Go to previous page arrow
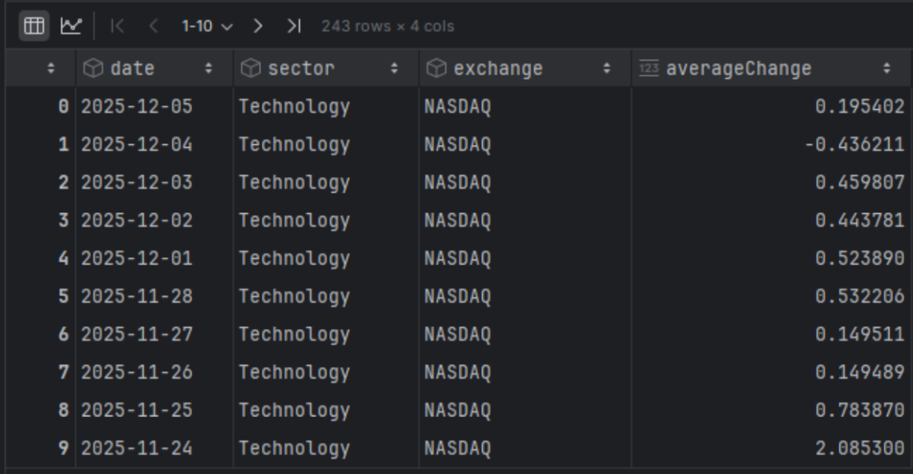Image resolution: width=913 pixels, height=474 pixels. [153, 27]
